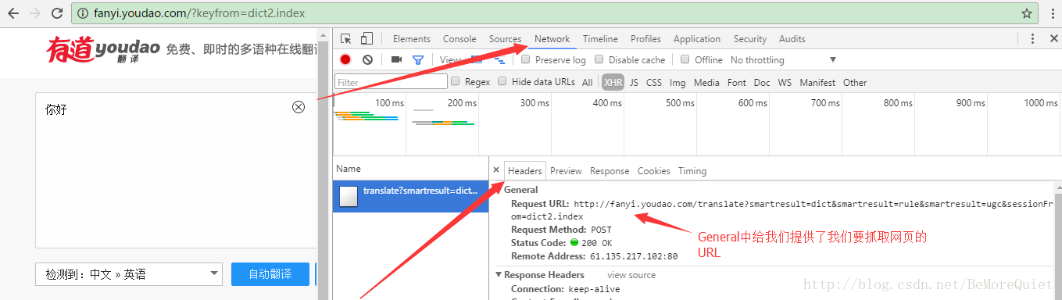Select the XHR request filter
This screenshot has width=1062, height=300.
tap(613, 82)
